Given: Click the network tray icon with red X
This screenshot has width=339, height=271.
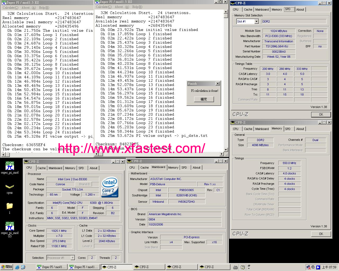Looking at the screenshot, I should (x=308, y=267).
